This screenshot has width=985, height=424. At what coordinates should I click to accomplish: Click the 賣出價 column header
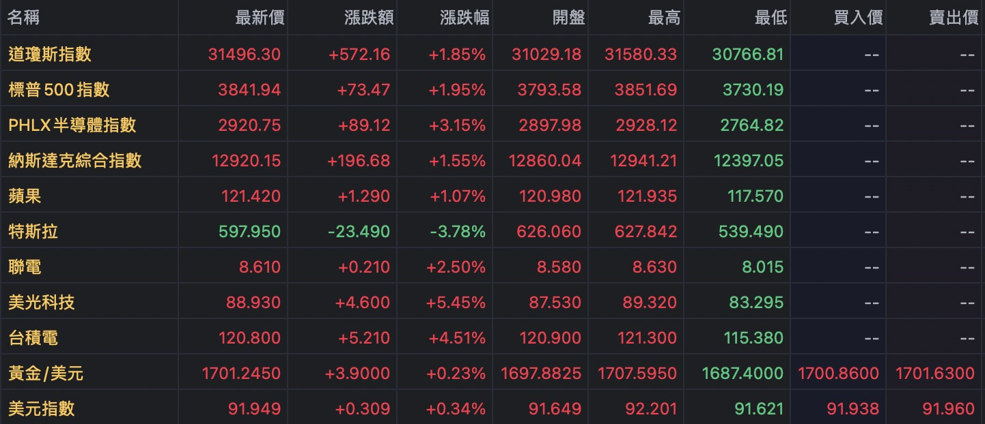954,18
